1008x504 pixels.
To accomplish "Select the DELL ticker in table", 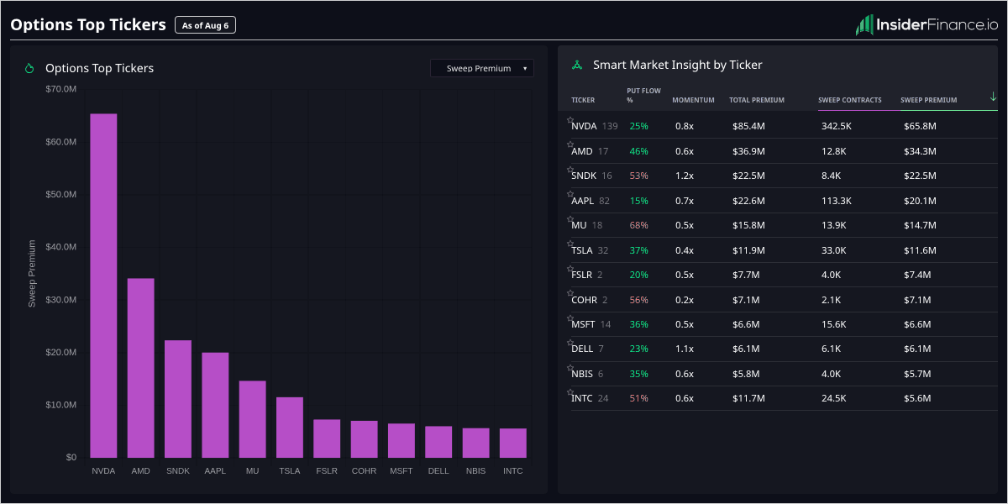I will [x=582, y=349].
